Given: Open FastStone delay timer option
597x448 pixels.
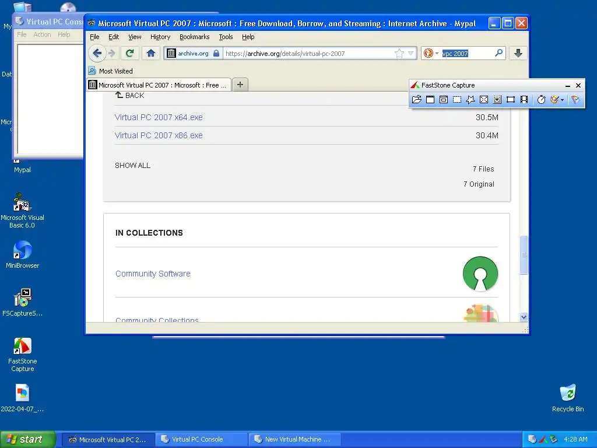Looking at the screenshot, I should (x=542, y=99).
